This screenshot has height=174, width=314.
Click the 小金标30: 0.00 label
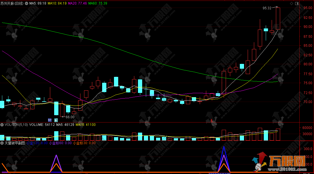click(84, 143)
